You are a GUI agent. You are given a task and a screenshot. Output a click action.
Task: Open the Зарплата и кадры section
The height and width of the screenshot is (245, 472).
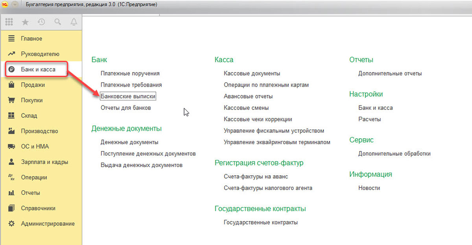tap(44, 162)
